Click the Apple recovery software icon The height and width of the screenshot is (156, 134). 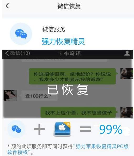point(62,129)
